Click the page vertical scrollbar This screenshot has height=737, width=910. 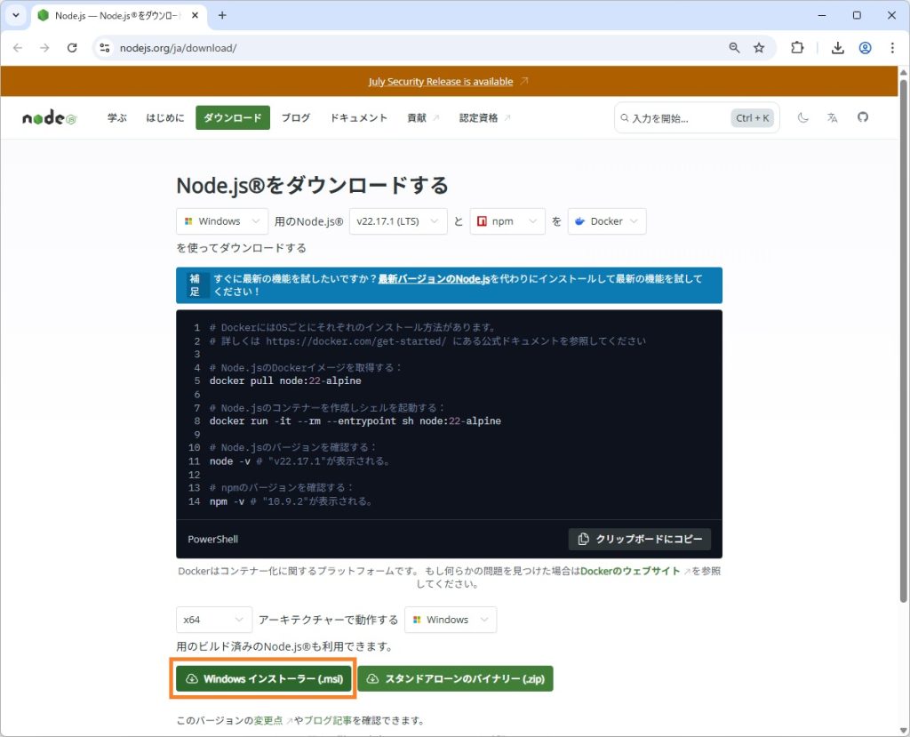903,340
